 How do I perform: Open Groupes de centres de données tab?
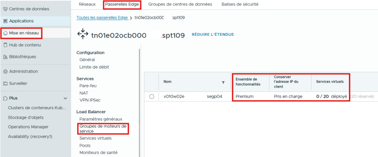tap(180, 4)
